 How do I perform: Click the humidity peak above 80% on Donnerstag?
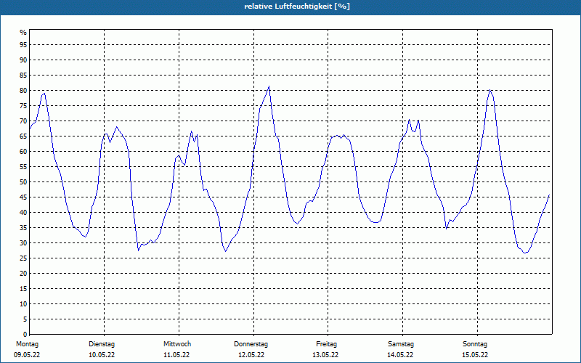coord(269,86)
